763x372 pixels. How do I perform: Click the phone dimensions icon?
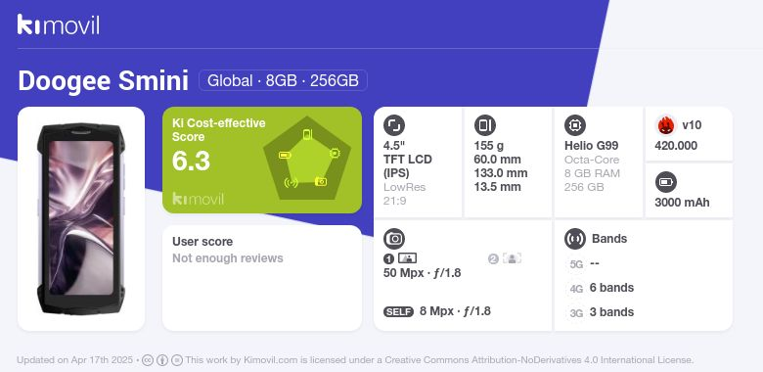point(484,125)
